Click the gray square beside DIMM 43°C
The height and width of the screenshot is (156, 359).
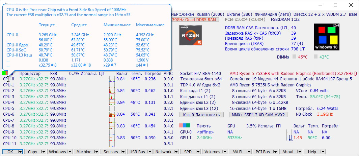tap(316, 56)
